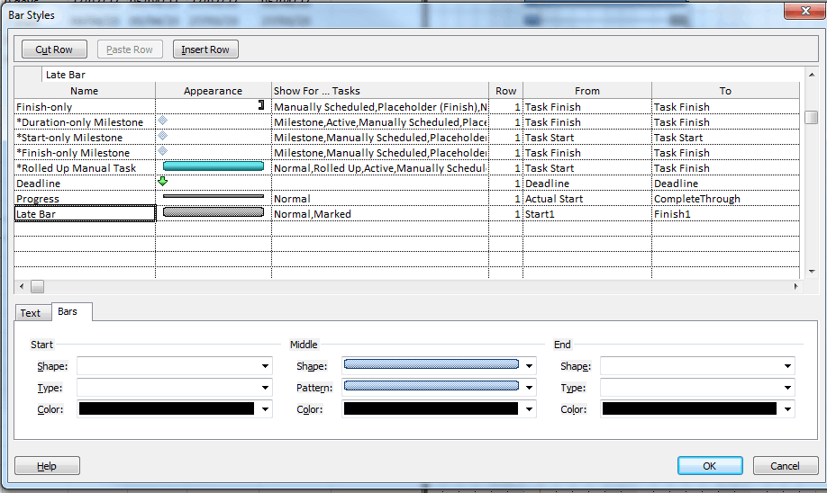Click the vertical scrollbar up arrow
This screenshot has width=827, height=493.
tap(812, 75)
